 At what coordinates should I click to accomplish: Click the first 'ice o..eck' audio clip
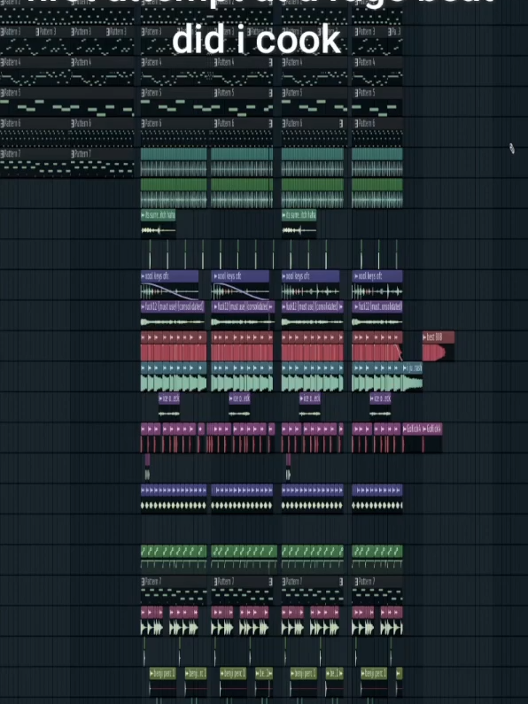pos(169,406)
